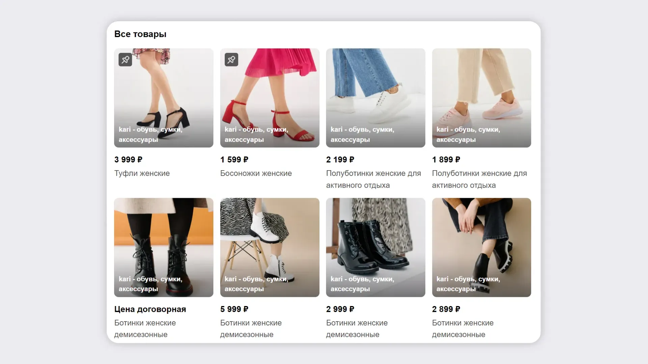Click 'Туфли женские' product title
648x364 pixels.
[142, 173]
